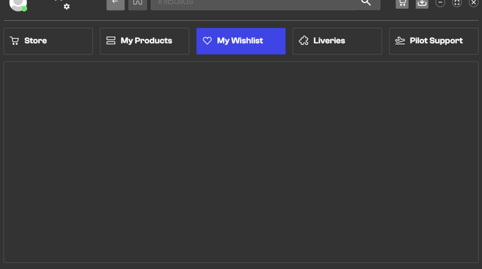Click the magnifier search icon

366,2
